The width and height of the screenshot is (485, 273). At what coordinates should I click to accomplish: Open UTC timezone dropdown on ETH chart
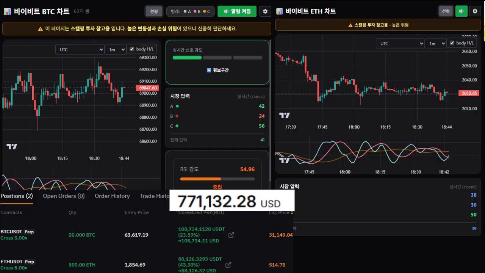(x=400, y=44)
